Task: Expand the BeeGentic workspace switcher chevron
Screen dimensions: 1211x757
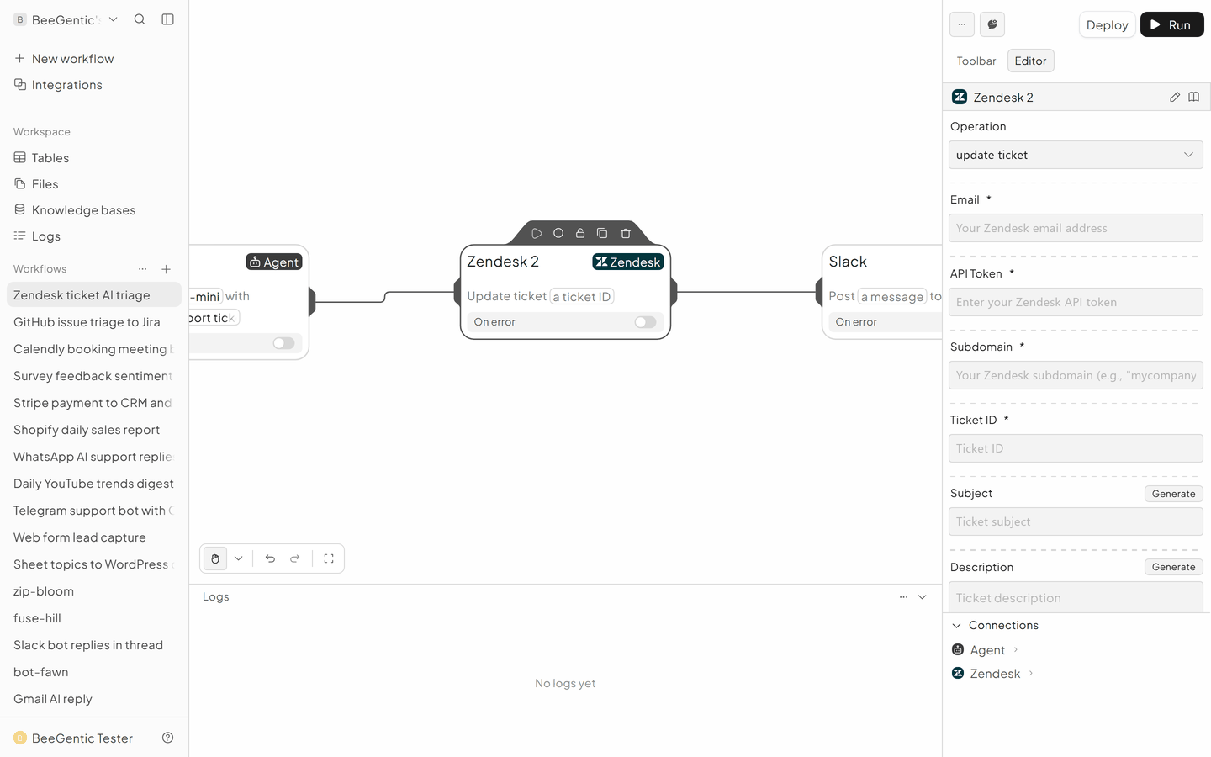Action: pyautogui.click(x=114, y=19)
